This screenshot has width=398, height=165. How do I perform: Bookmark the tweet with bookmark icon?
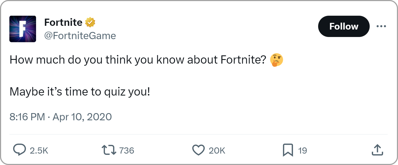pyautogui.click(x=288, y=150)
